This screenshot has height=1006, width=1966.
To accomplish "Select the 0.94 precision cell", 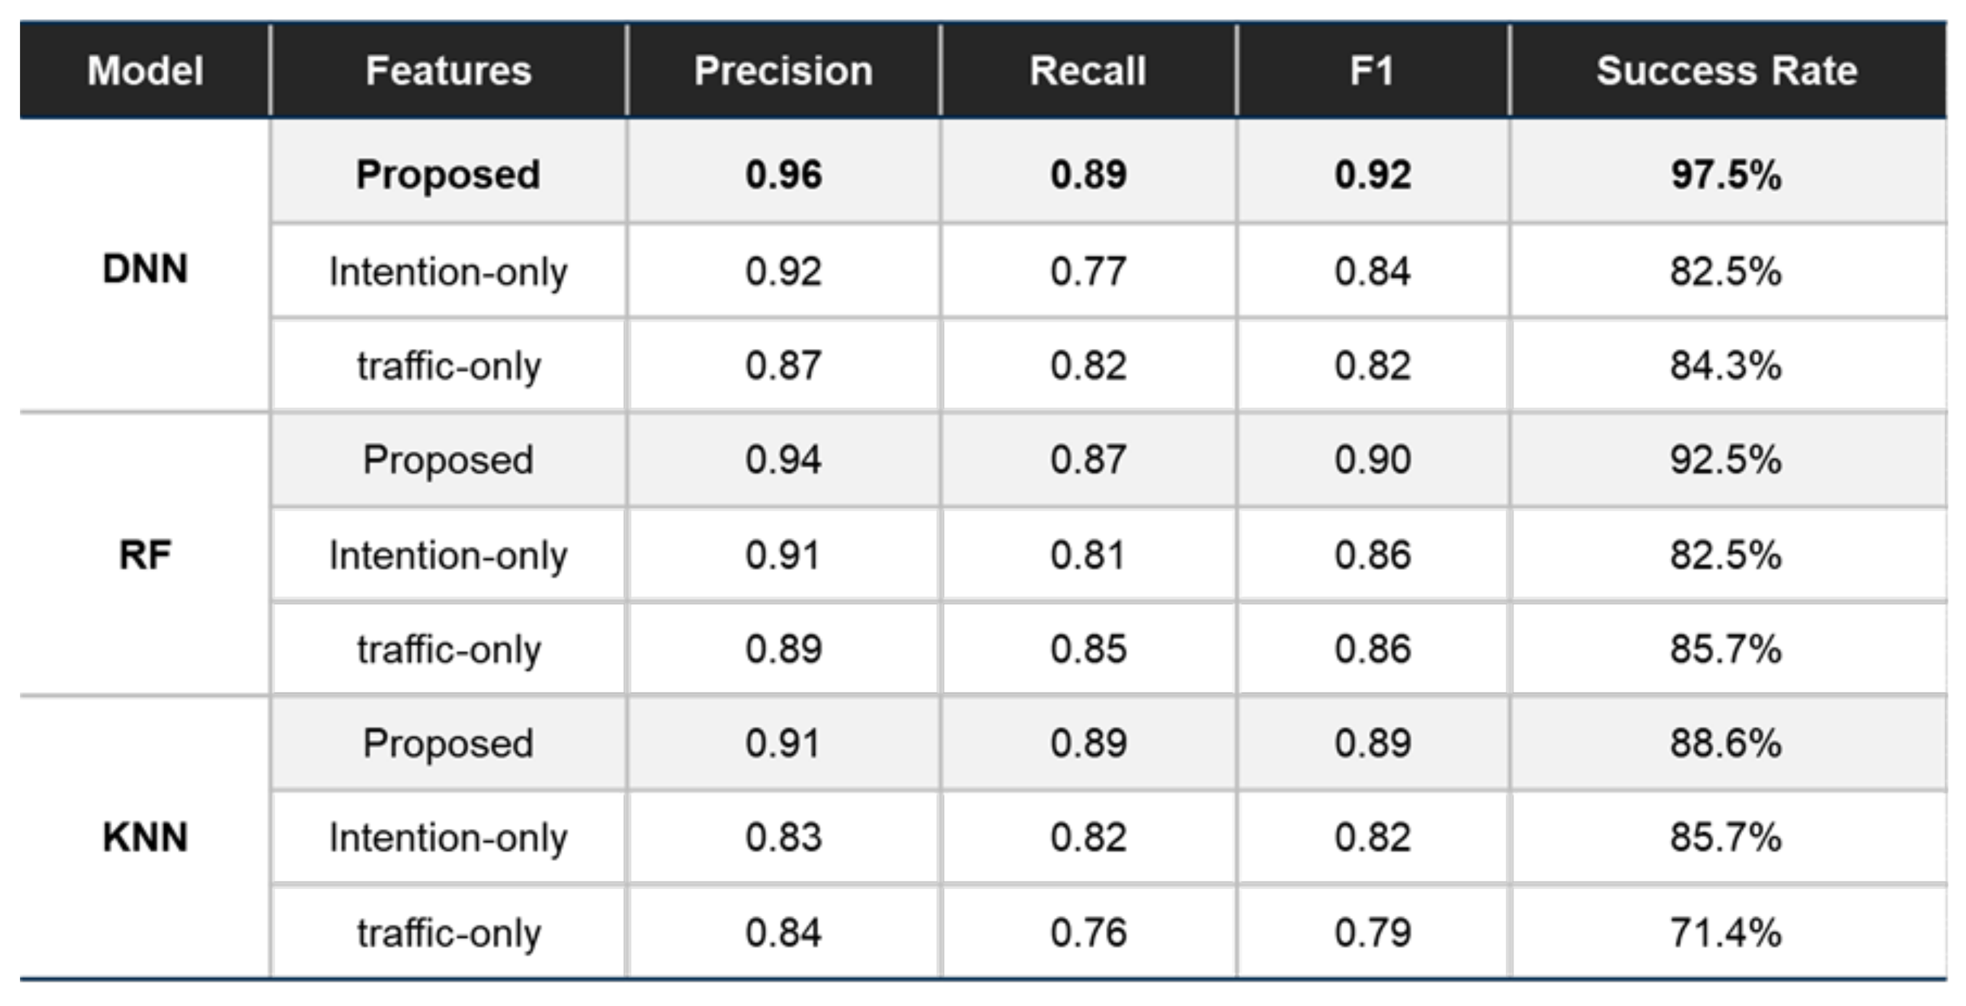I will [783, 460].
